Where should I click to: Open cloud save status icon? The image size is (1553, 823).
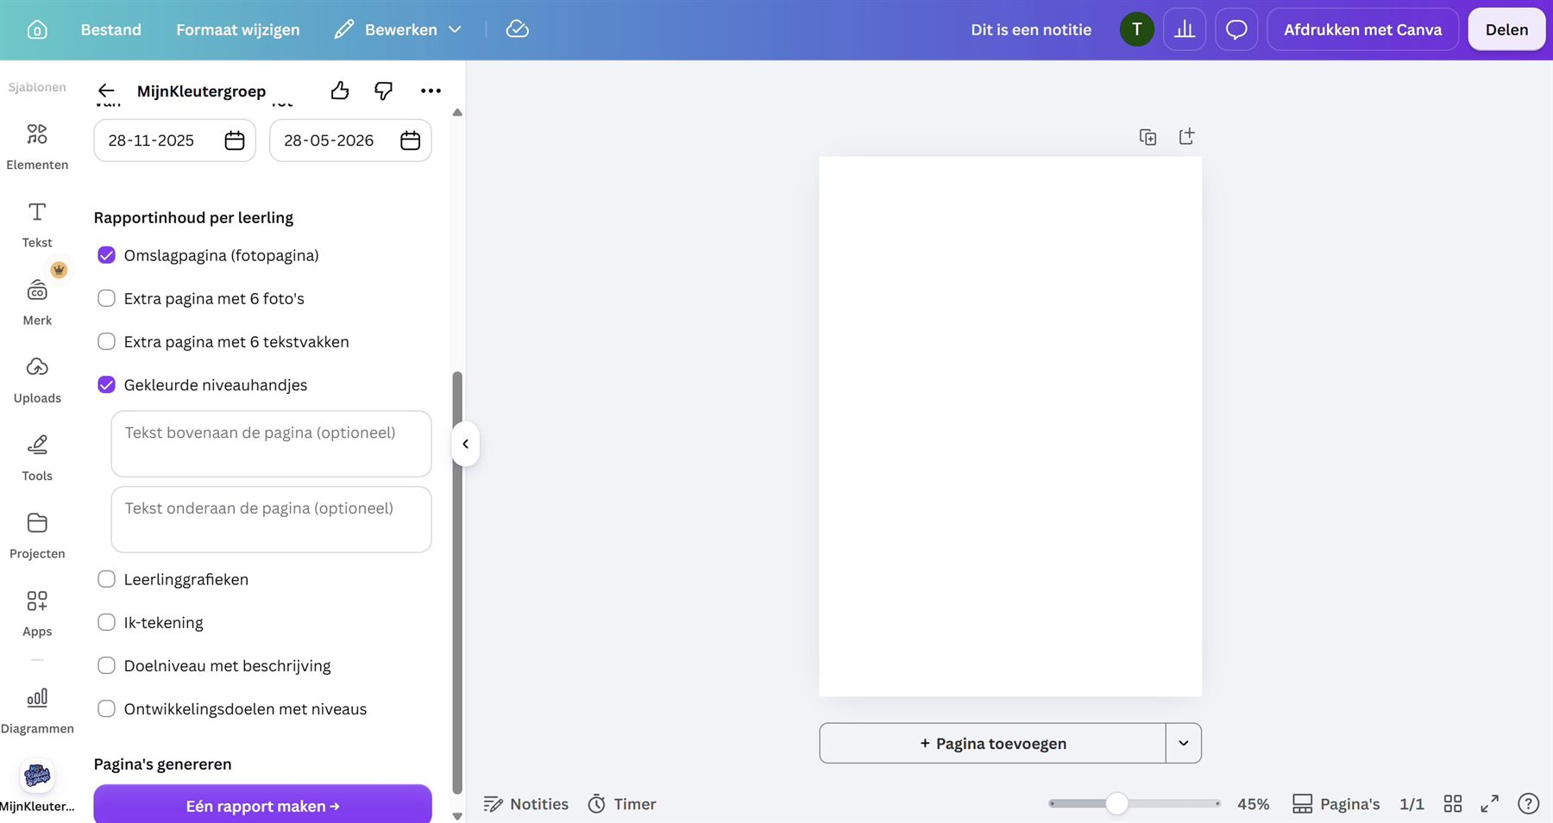pos(517,29)
